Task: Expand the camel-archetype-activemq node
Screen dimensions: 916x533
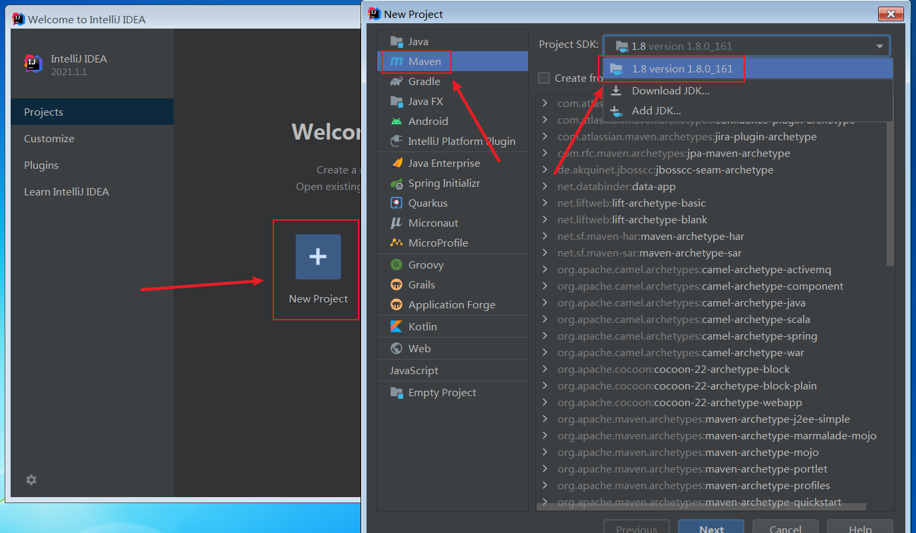Action: point(545,269)
